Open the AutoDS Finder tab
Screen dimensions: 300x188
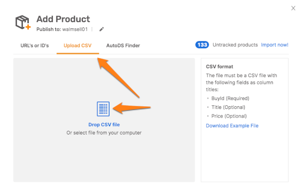[x=123, y=45]
